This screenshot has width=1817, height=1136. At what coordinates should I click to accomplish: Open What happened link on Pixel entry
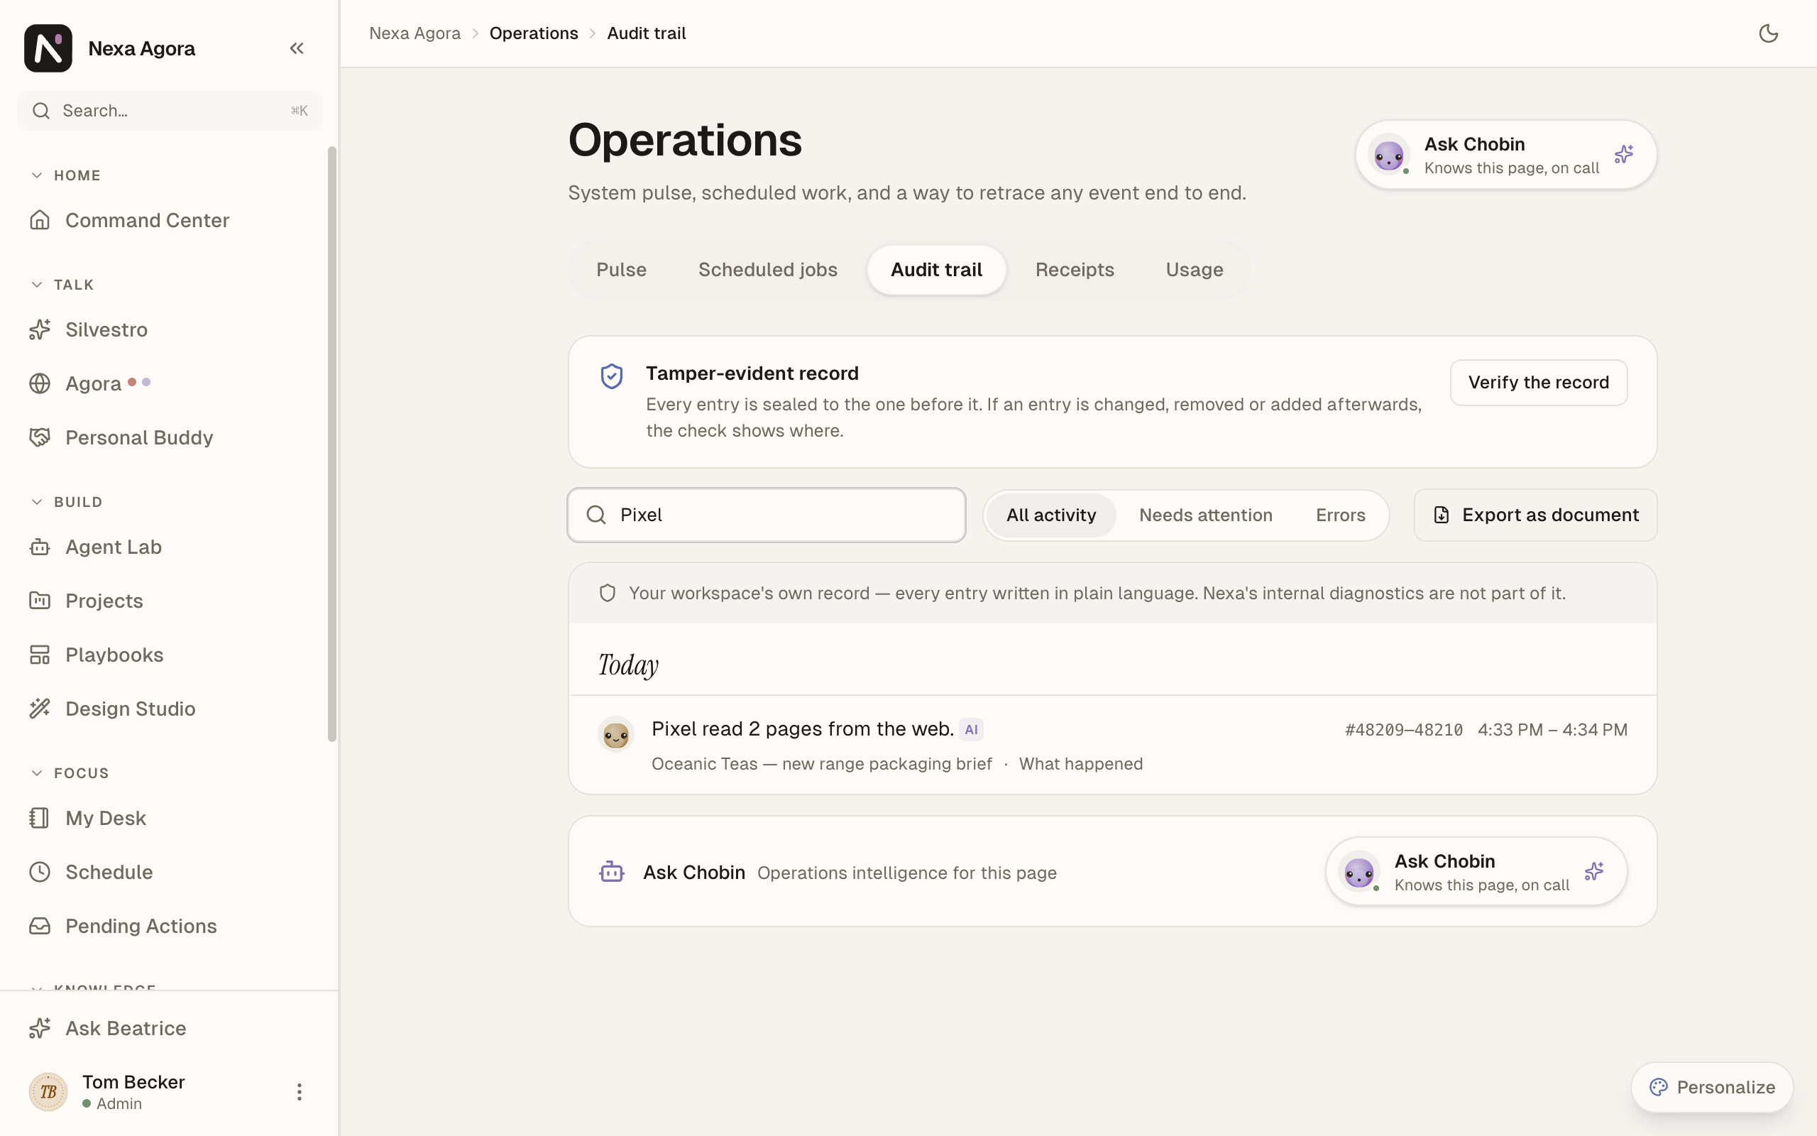[x=1080, y=763]
